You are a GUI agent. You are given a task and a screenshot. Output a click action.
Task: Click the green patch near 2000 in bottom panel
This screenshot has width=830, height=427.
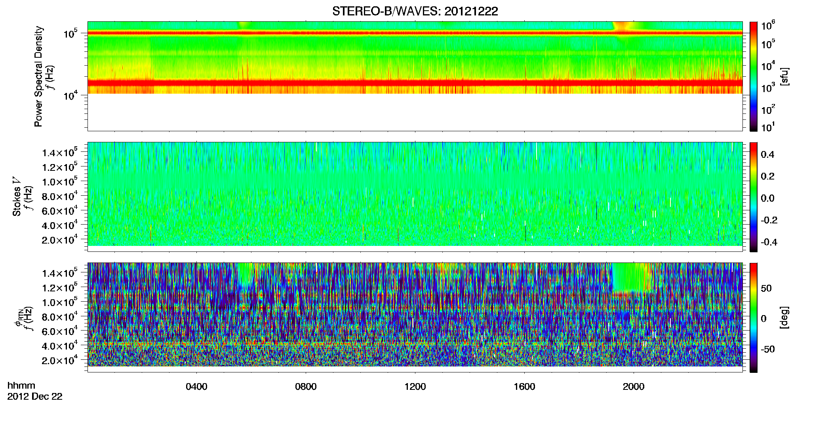(x=632, y=277)
